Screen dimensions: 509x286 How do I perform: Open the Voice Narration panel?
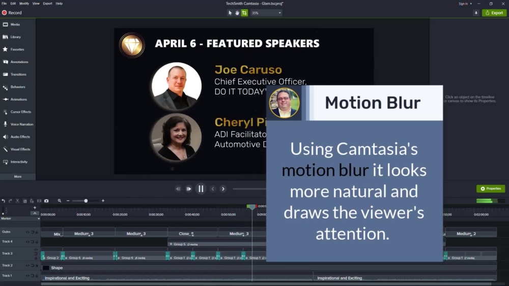click(18, 124)
